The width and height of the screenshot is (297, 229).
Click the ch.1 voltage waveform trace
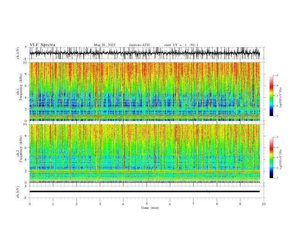pos(144,53)
